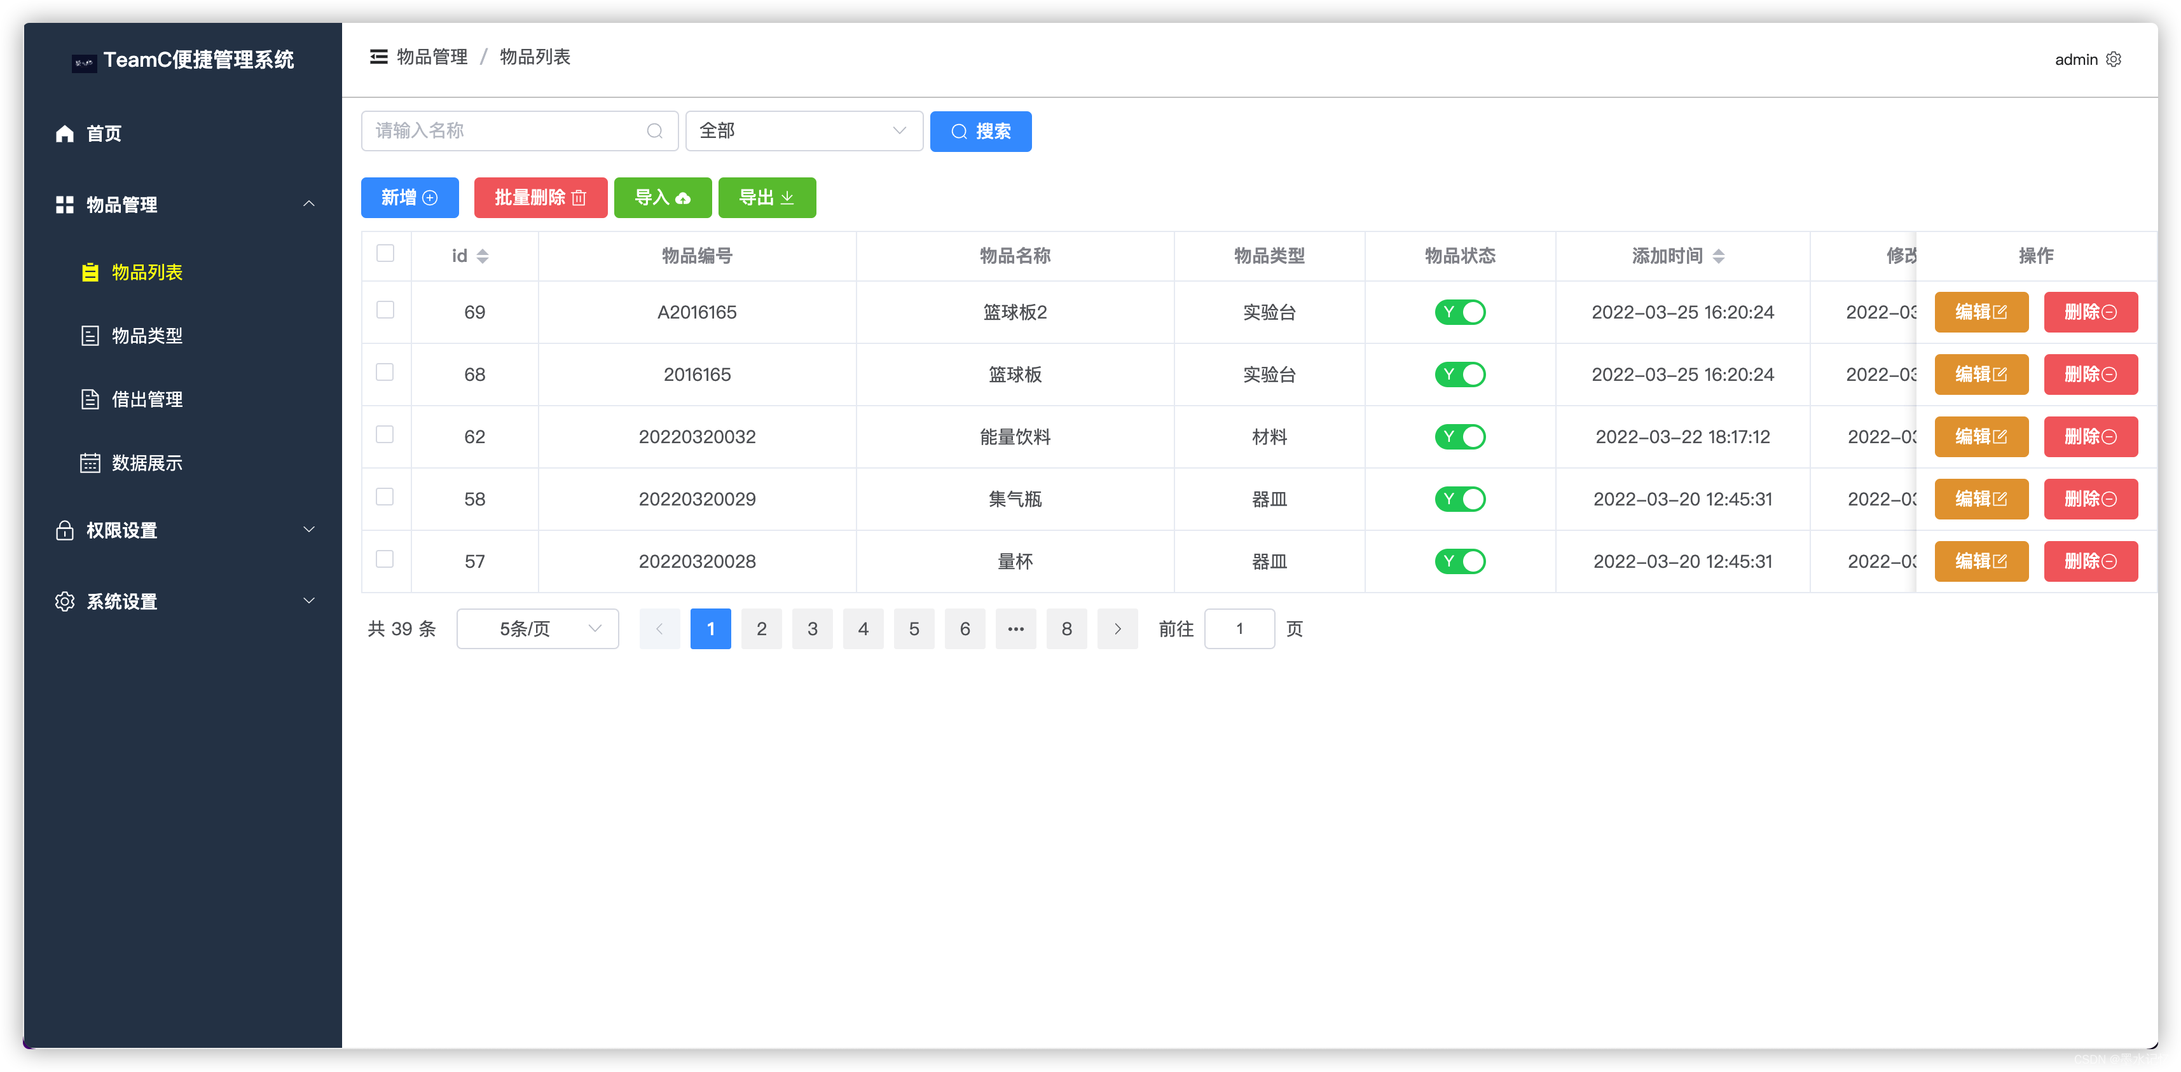Go to page 8
The width and height of the screenshot is (2181, 1072).
click(x=1067, y=629)
